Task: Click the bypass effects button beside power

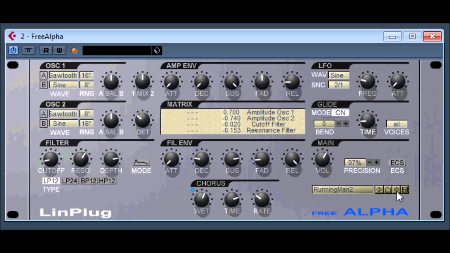Action: (28, 50)
